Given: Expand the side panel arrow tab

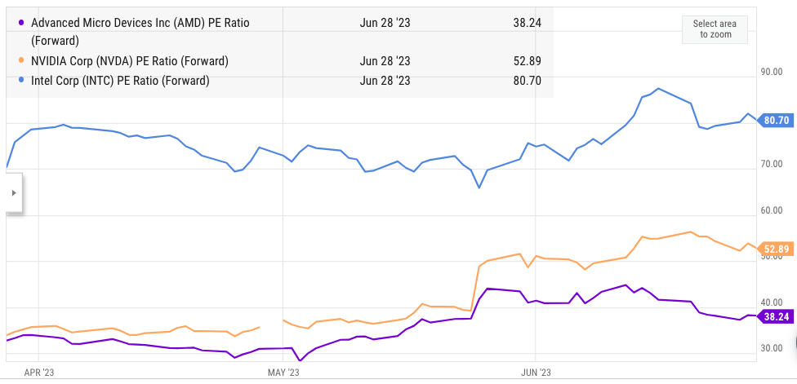Looking at the screenshot, I should point(14,192).
